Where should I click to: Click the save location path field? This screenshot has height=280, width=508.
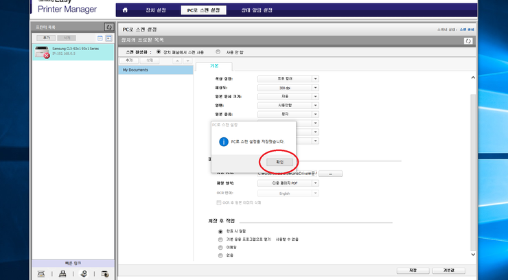tap(288, 174)
